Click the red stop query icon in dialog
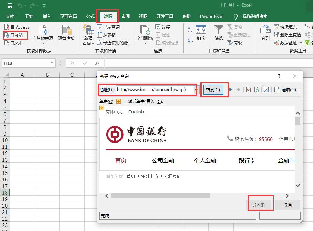The image size is (313, 231). [x=248, y=90]
